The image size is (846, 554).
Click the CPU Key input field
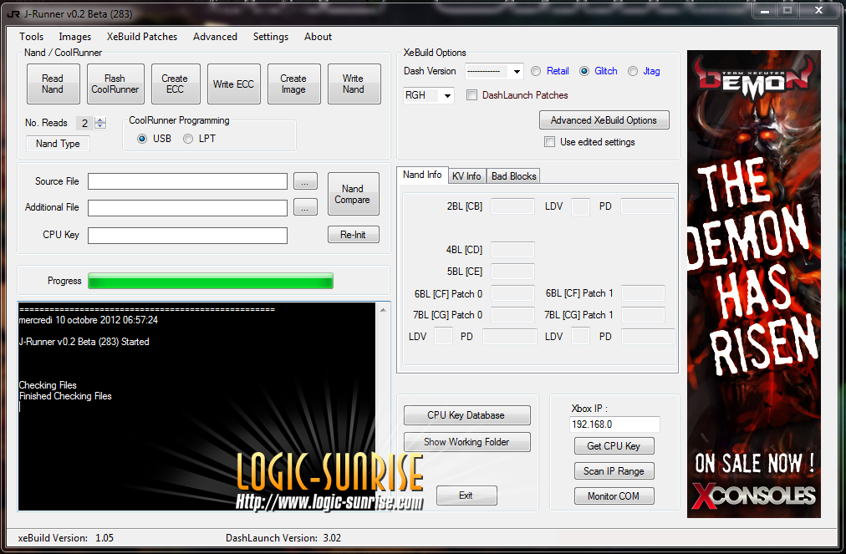click(187, 236)
